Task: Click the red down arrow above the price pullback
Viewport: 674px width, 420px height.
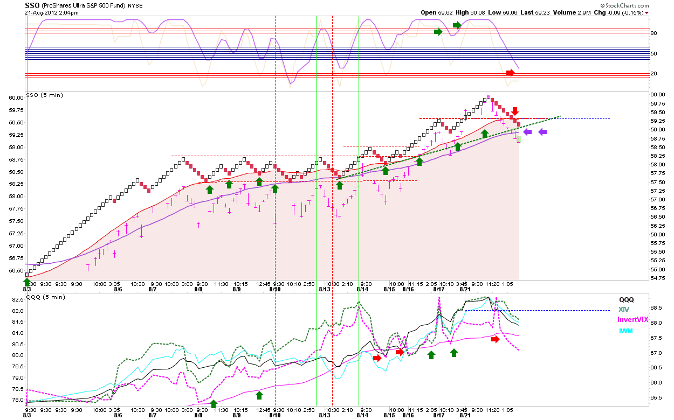Action: [515, 110]
